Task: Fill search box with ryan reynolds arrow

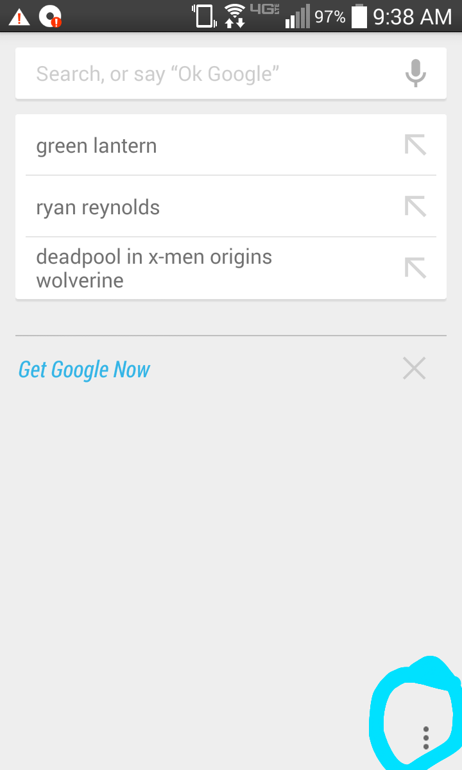Action: 415,207
